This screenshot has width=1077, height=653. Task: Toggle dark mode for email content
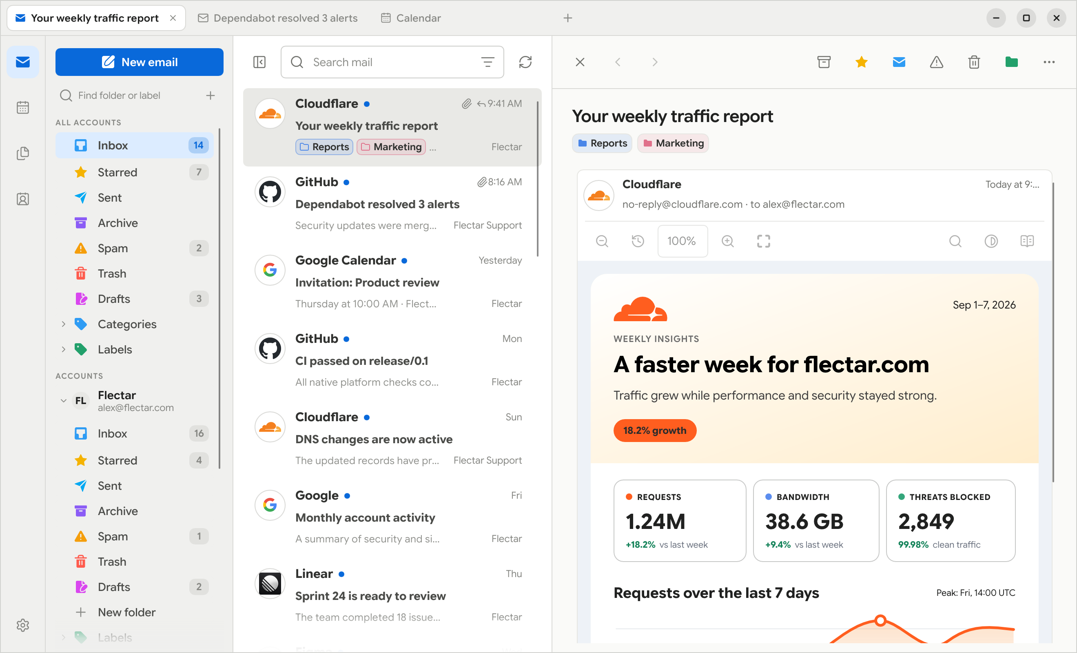tap(991, 241)
